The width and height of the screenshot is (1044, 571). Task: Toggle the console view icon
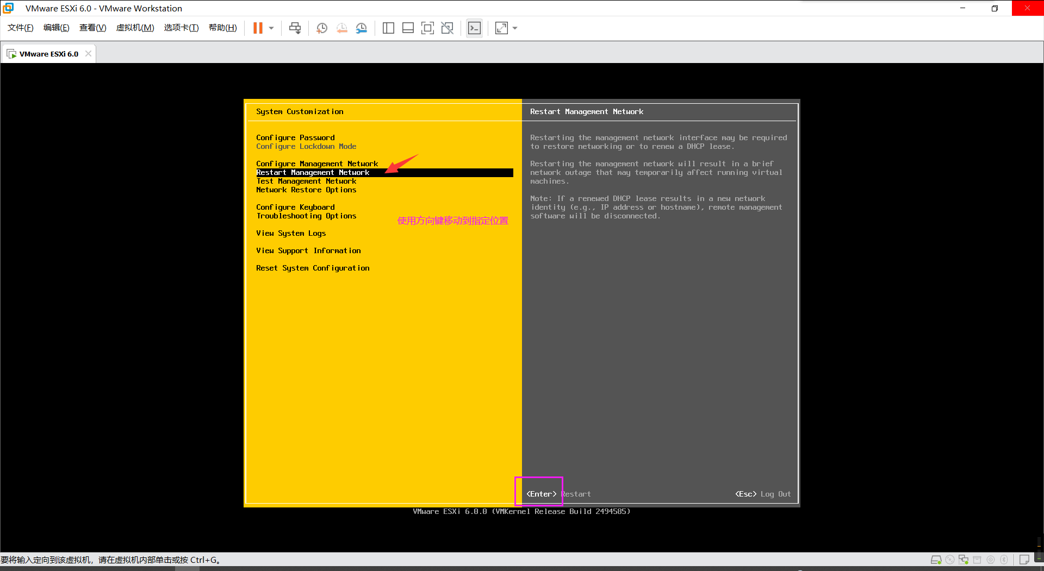pos(474,28)
